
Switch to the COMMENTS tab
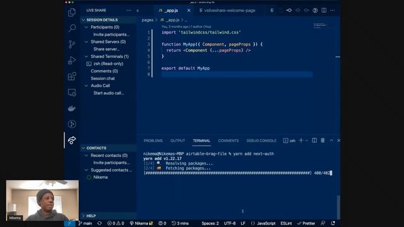coord(229,141)
